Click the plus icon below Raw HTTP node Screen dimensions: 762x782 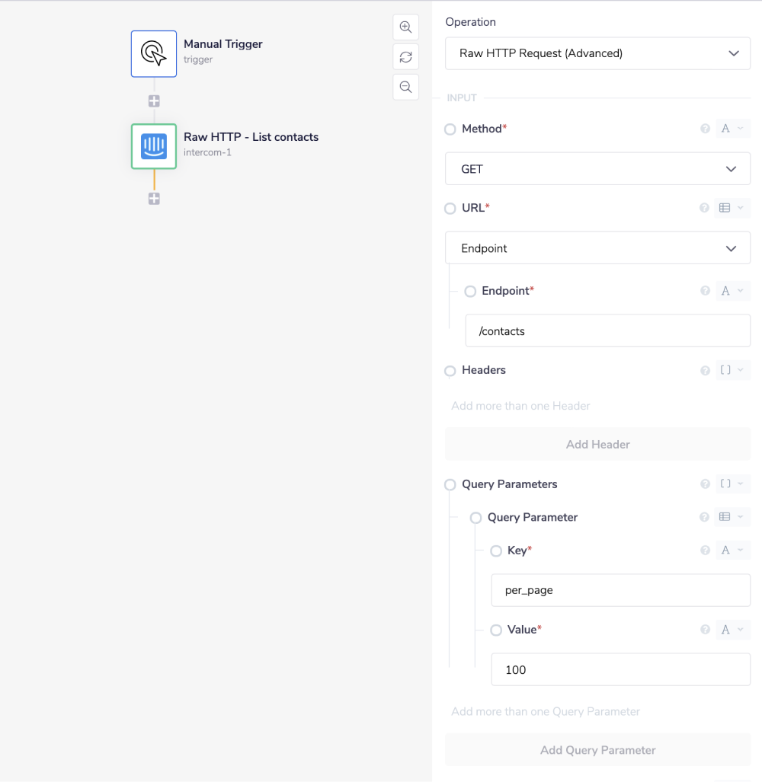(154, 198)
